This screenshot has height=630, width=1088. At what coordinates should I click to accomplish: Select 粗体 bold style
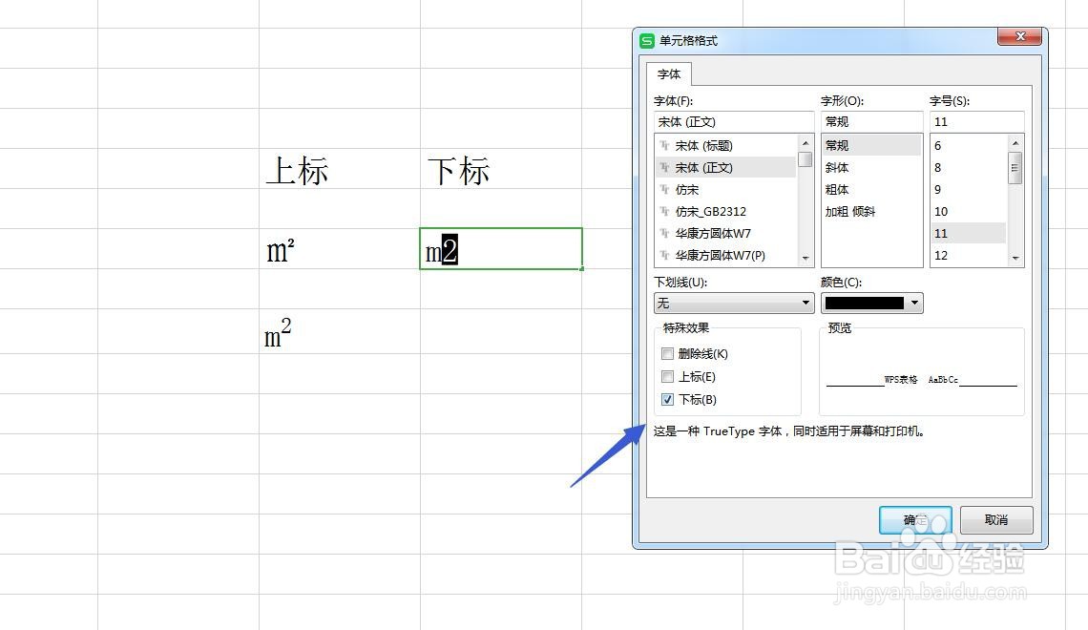871,189
